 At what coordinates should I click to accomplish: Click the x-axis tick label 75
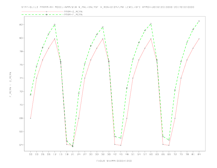click(x=181, y=154)
